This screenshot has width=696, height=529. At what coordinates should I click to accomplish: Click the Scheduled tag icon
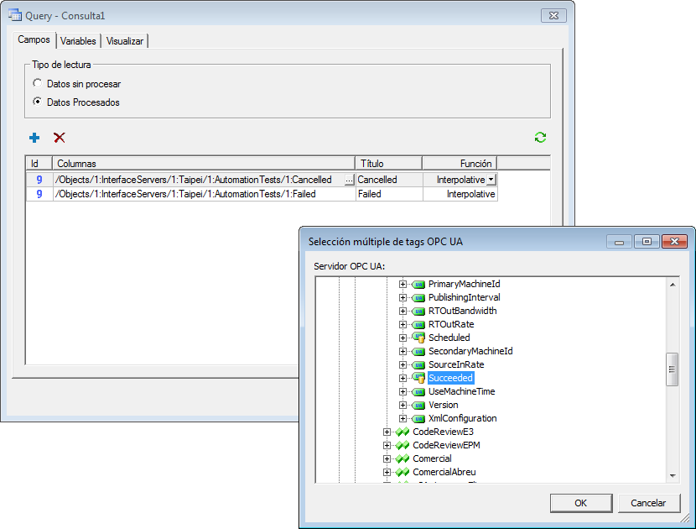418,338
